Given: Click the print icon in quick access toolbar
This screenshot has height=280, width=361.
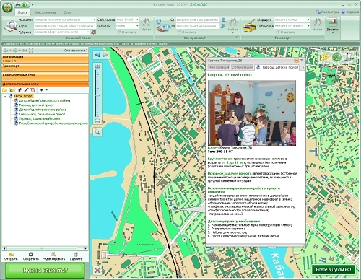Looking at the screenshot, I should tap(18, 4).
